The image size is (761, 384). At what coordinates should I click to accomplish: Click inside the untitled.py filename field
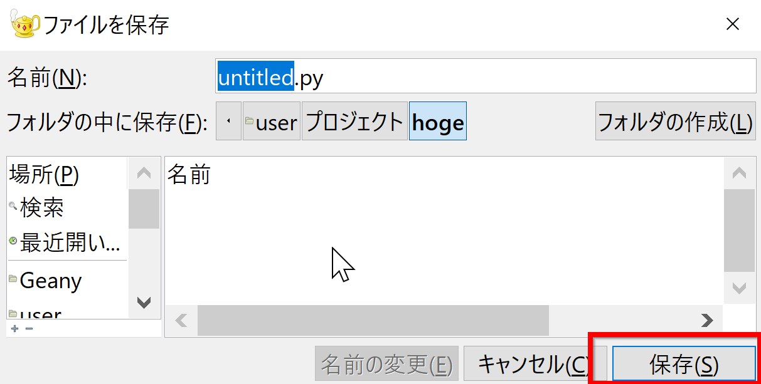(x=486, y=76)
